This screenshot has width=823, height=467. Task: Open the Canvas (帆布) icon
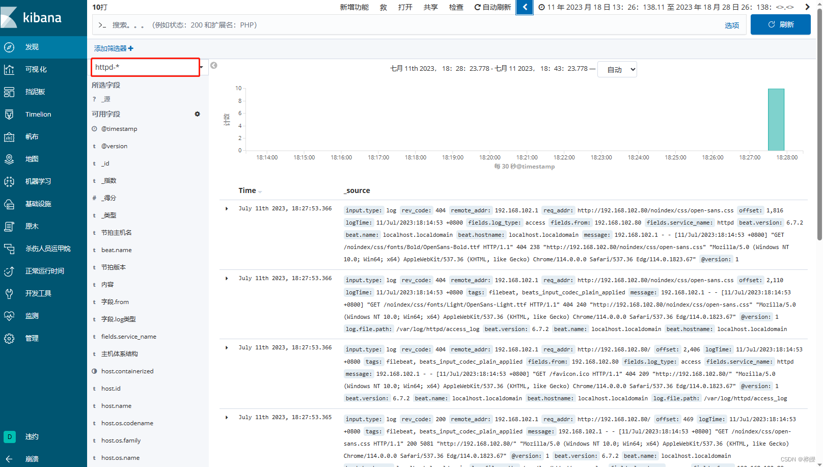tap(9, 136)
